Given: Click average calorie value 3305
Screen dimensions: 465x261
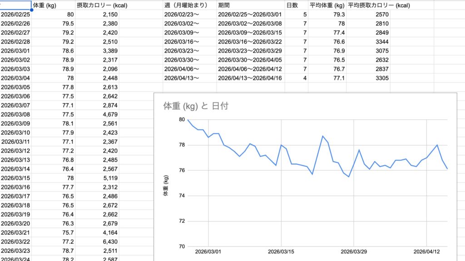Looking at the screenshot, I should coord(368,78).
